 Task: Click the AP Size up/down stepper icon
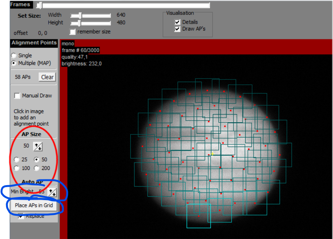pyautogui.click(x=38, y=147)
